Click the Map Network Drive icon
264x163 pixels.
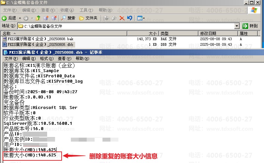point(46,18)
